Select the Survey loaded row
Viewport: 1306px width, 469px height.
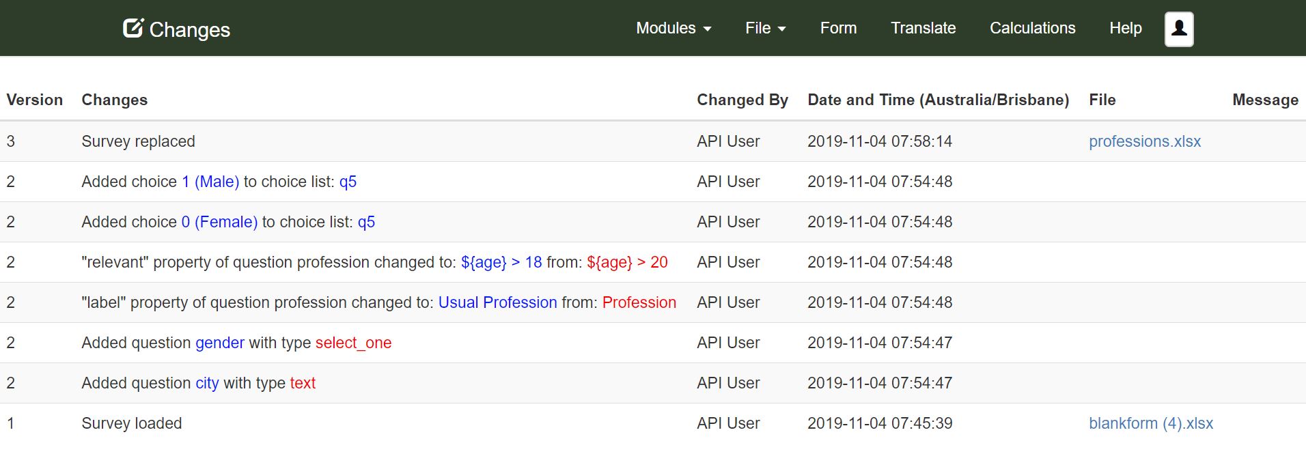coord(131,423)
